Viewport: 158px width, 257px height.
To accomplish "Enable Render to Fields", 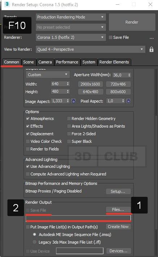I will click(27, 149).
